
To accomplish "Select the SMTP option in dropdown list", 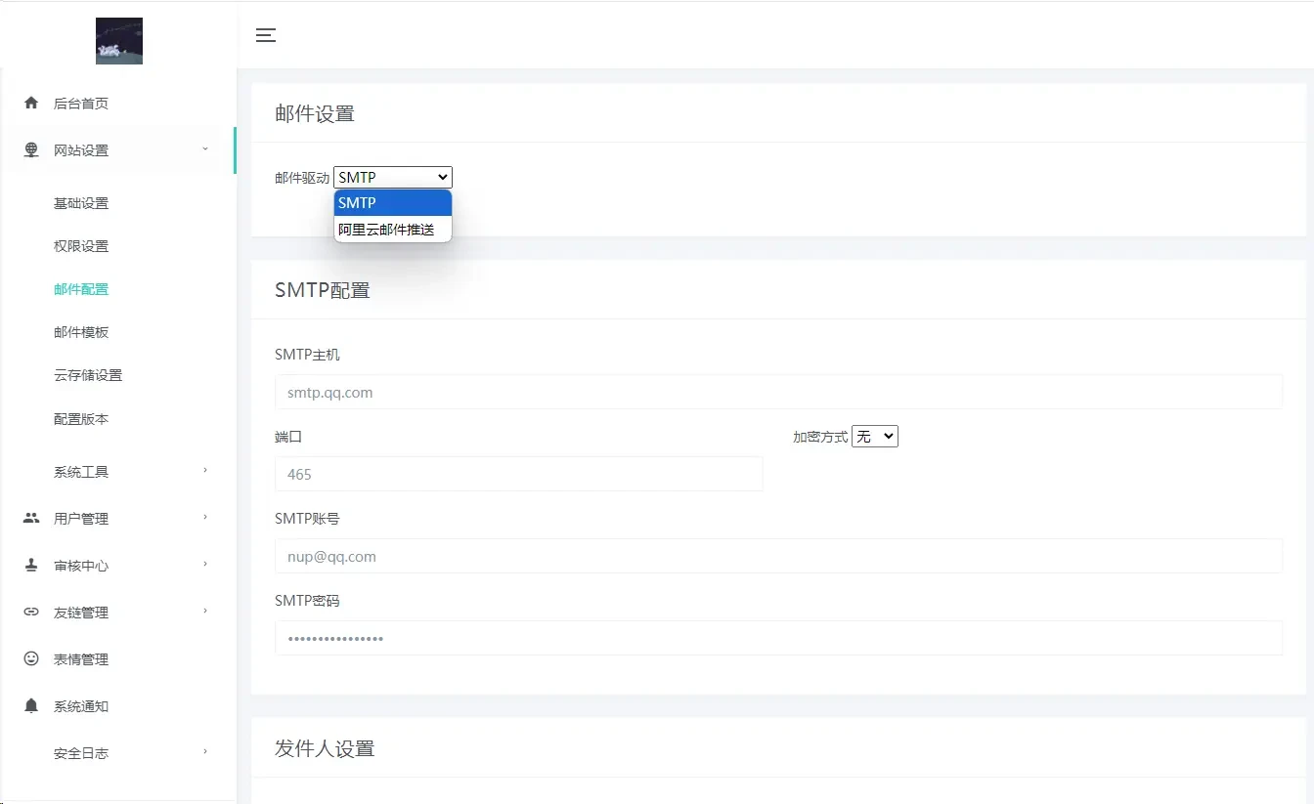I will (393, 203).
